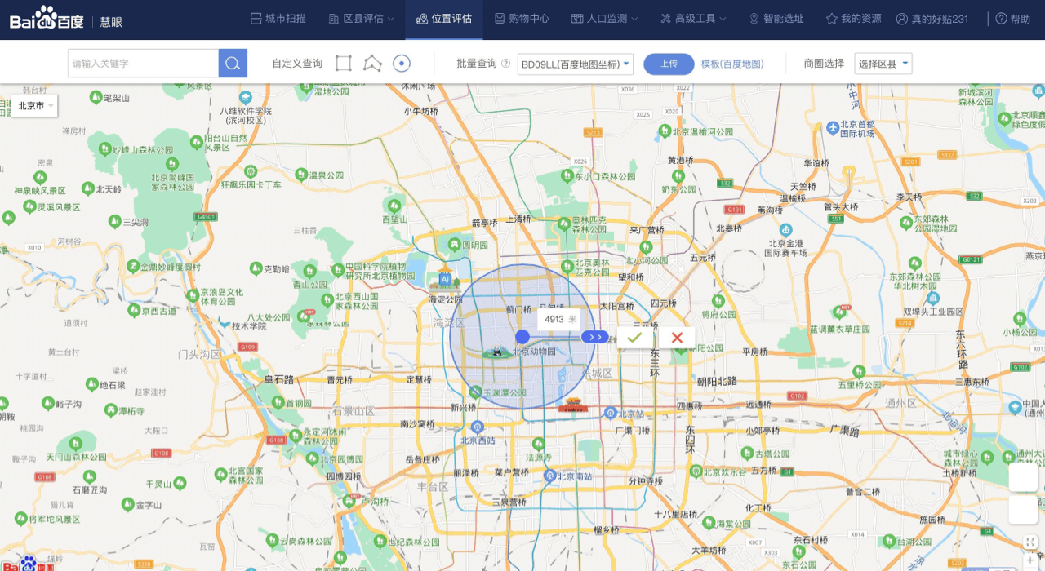1045x571 pixels.
Task: Open the 购物中心 tab
Action: tap(522, 19)
